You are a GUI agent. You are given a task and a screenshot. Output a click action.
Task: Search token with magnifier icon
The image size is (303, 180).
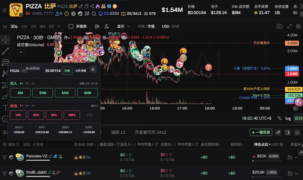coord(94,14)
